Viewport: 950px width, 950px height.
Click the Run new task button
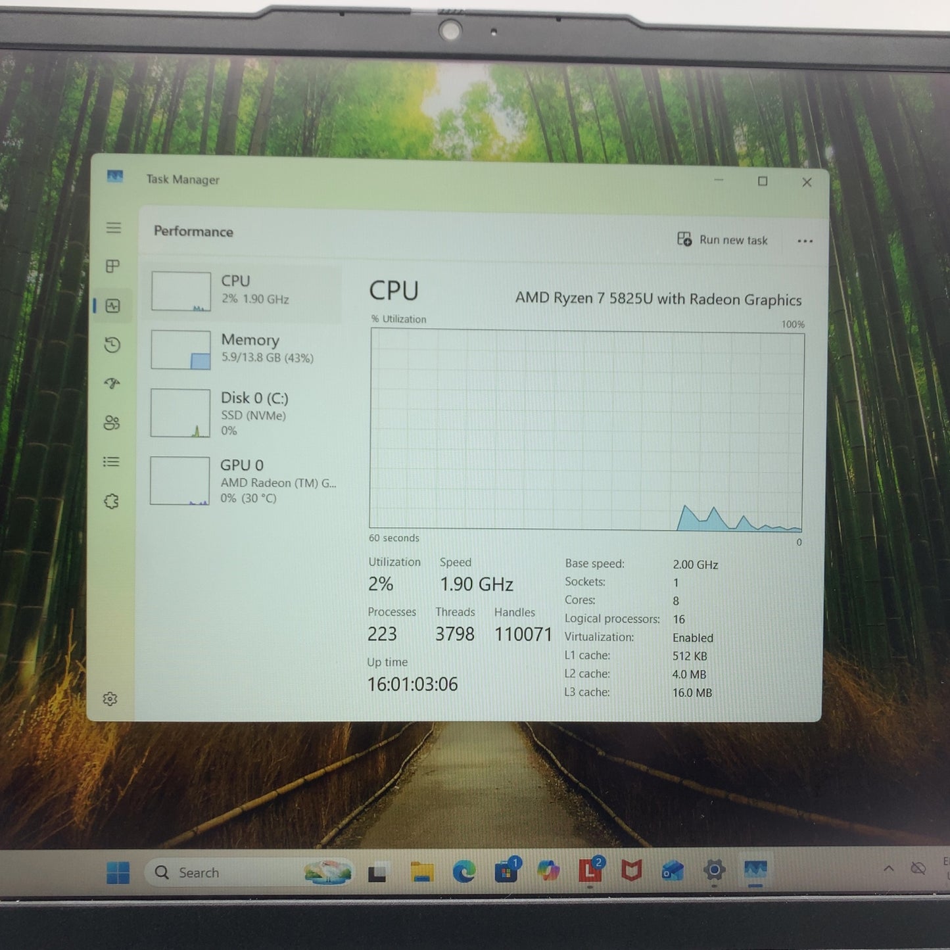click(722, 239)
